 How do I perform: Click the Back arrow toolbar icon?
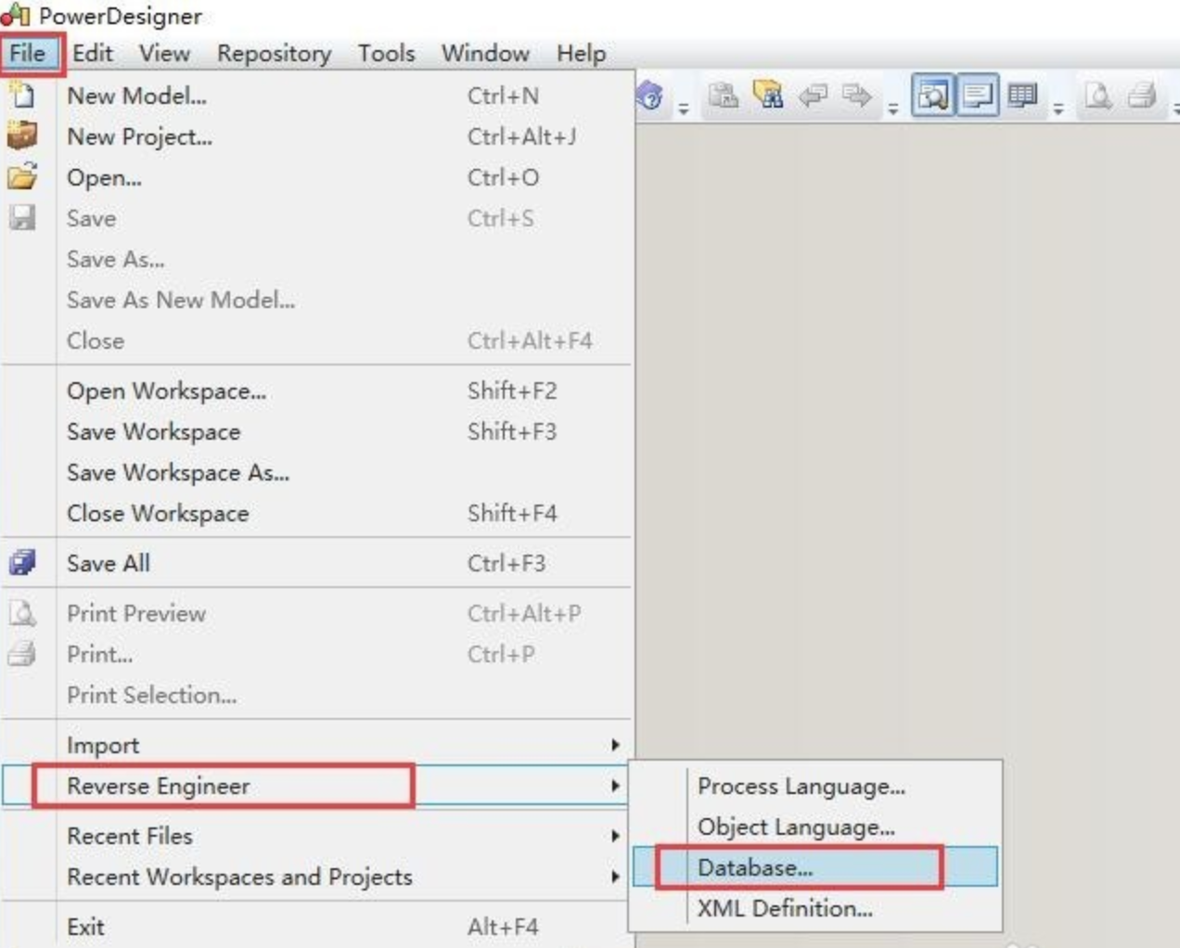814,95
